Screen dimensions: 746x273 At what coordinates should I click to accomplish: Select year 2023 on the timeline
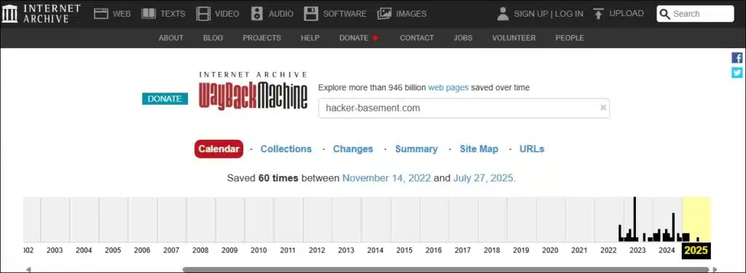637,250
